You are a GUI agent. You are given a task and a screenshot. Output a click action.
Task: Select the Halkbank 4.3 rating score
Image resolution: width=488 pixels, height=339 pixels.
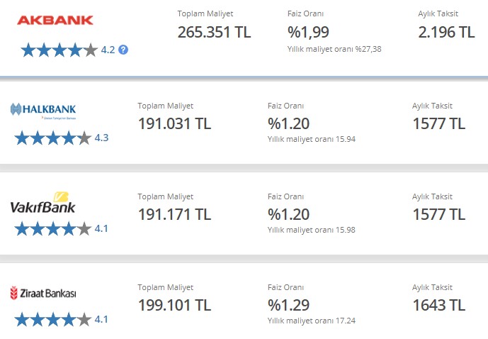tap(101, 138)
